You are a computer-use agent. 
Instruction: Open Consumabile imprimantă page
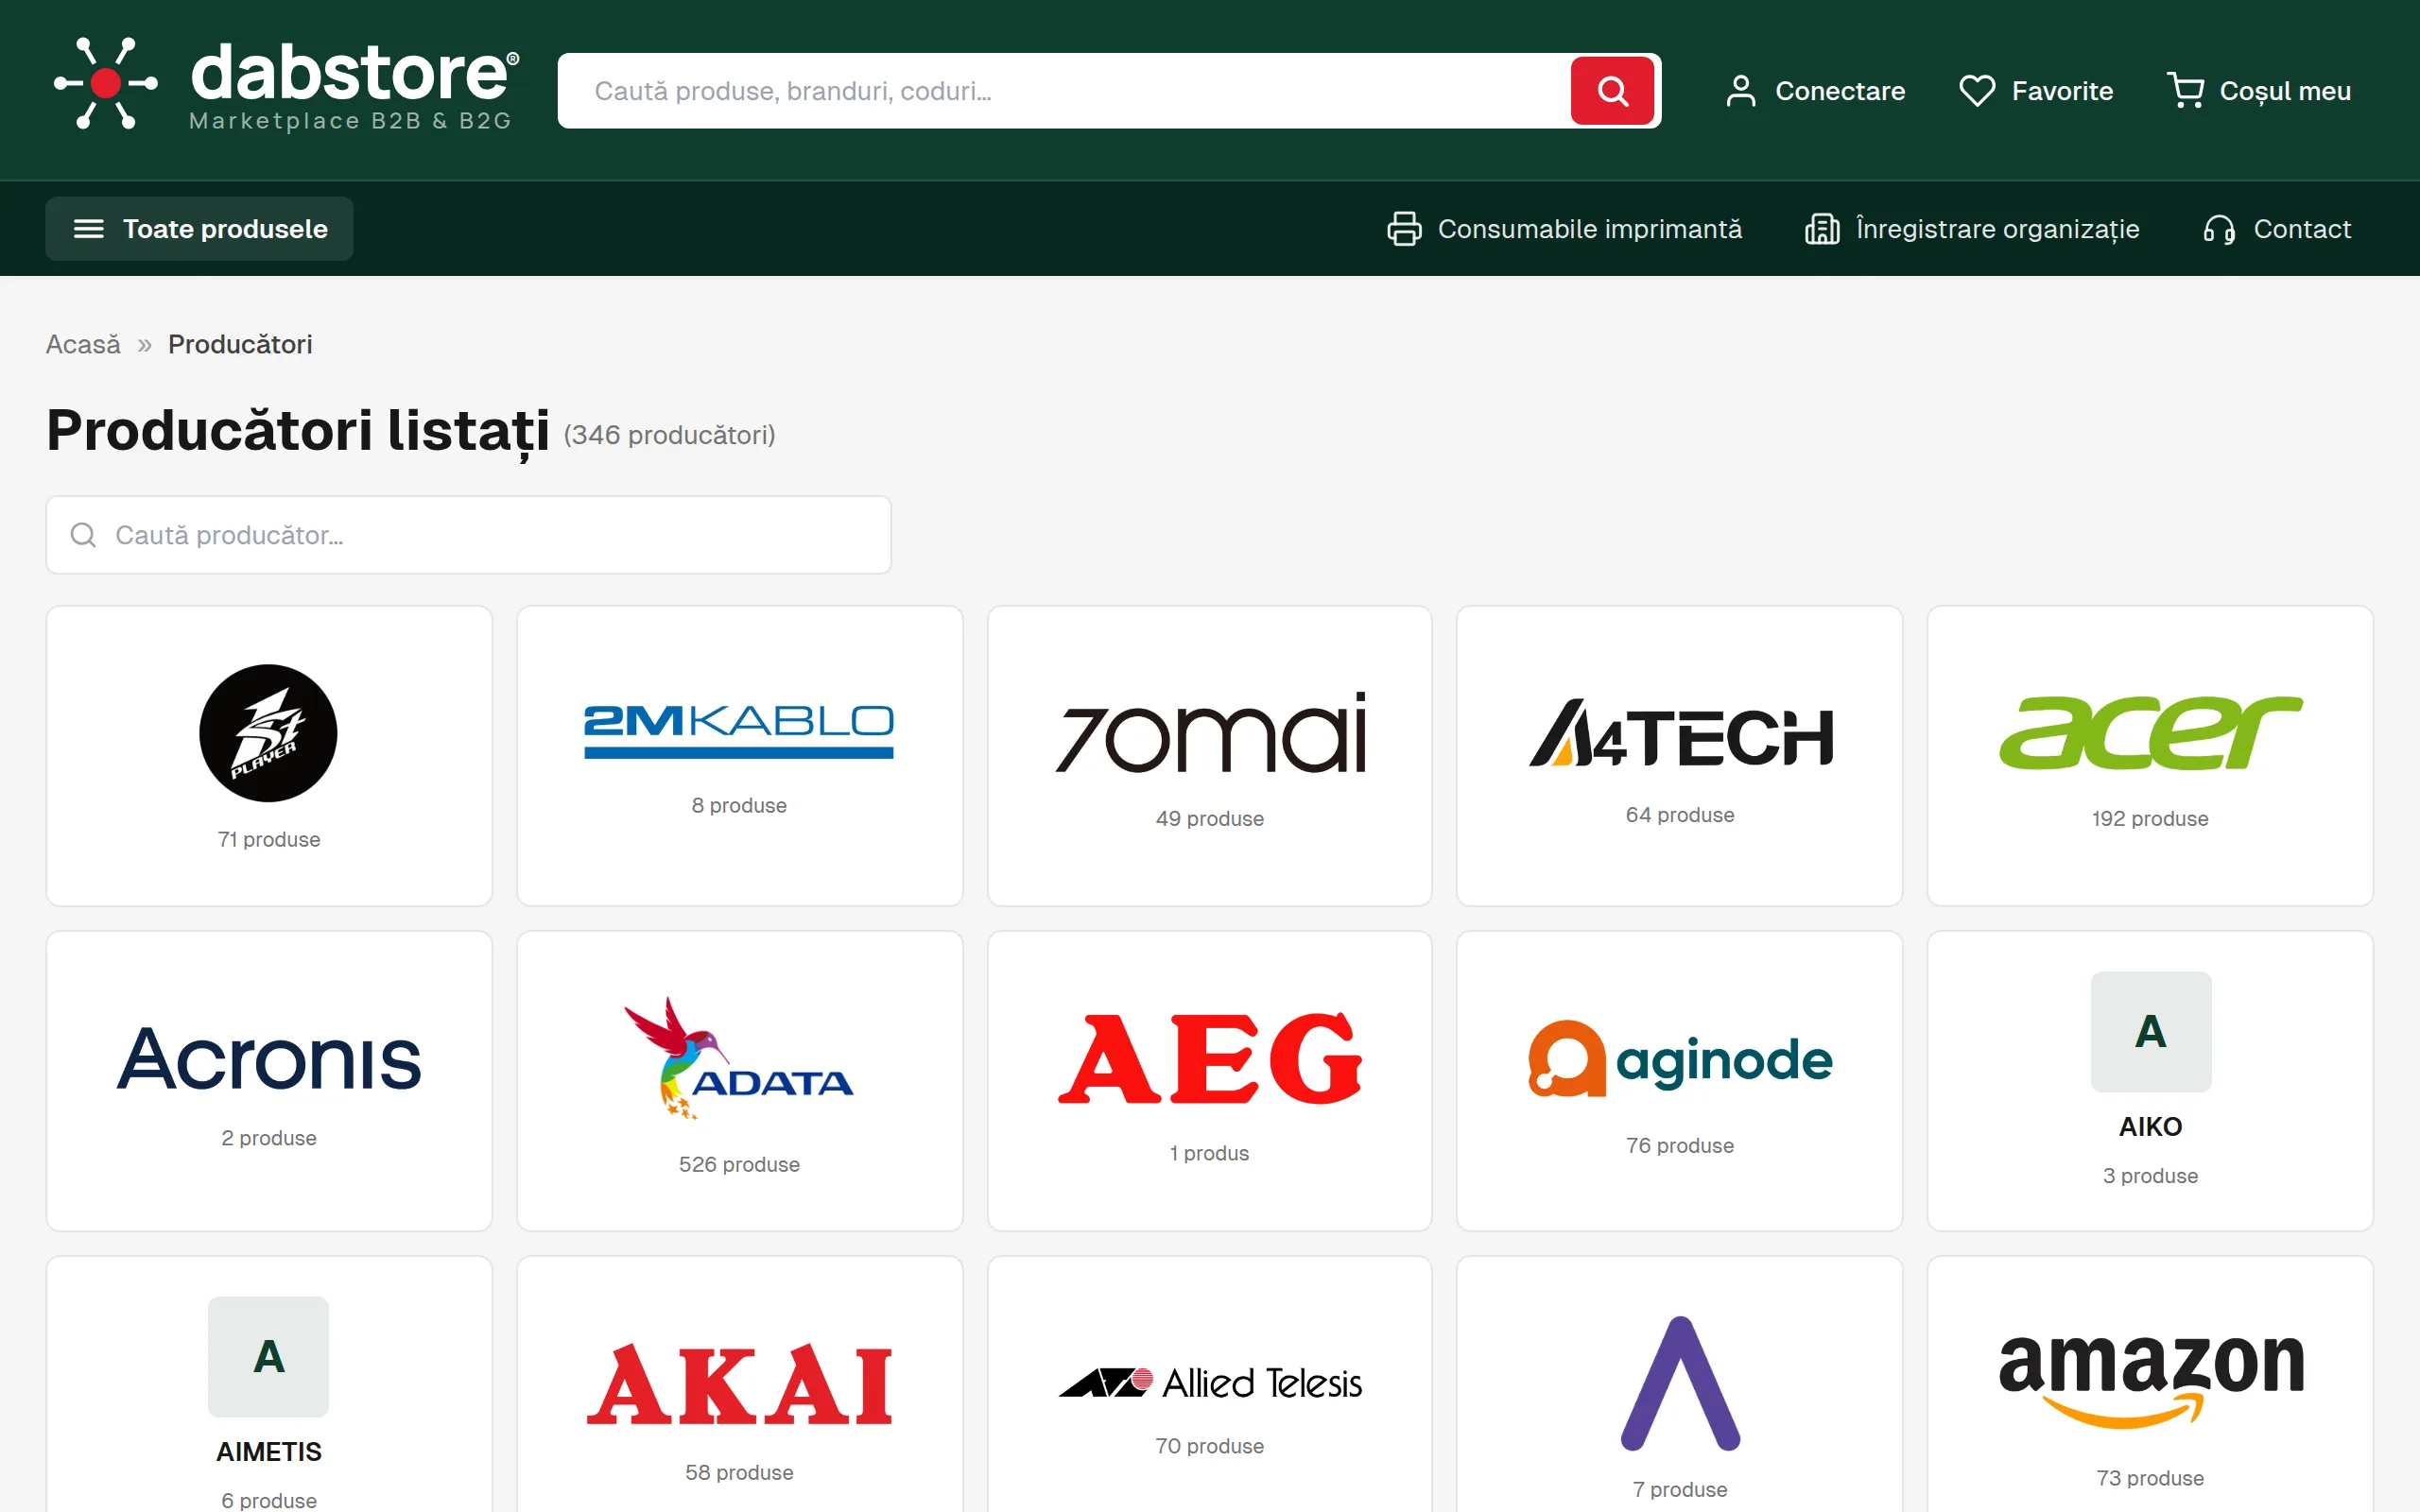click(x=1564, y=229)
